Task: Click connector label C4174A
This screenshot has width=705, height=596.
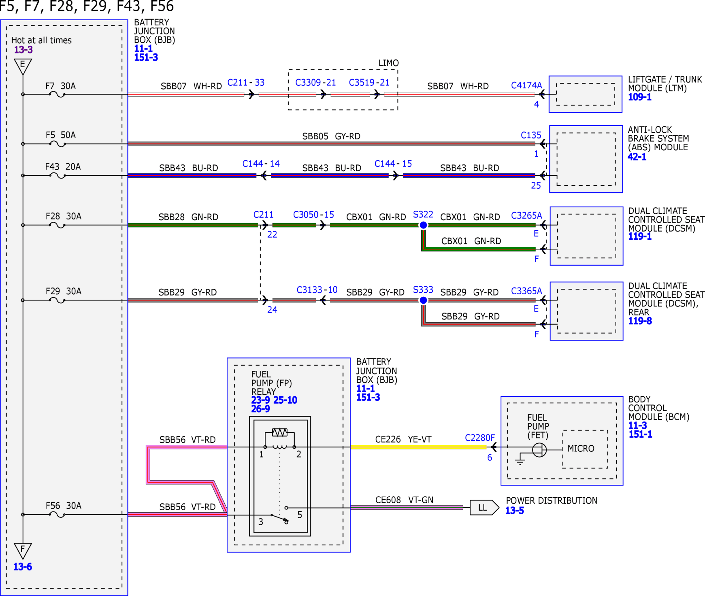Action: pos(526,85)
